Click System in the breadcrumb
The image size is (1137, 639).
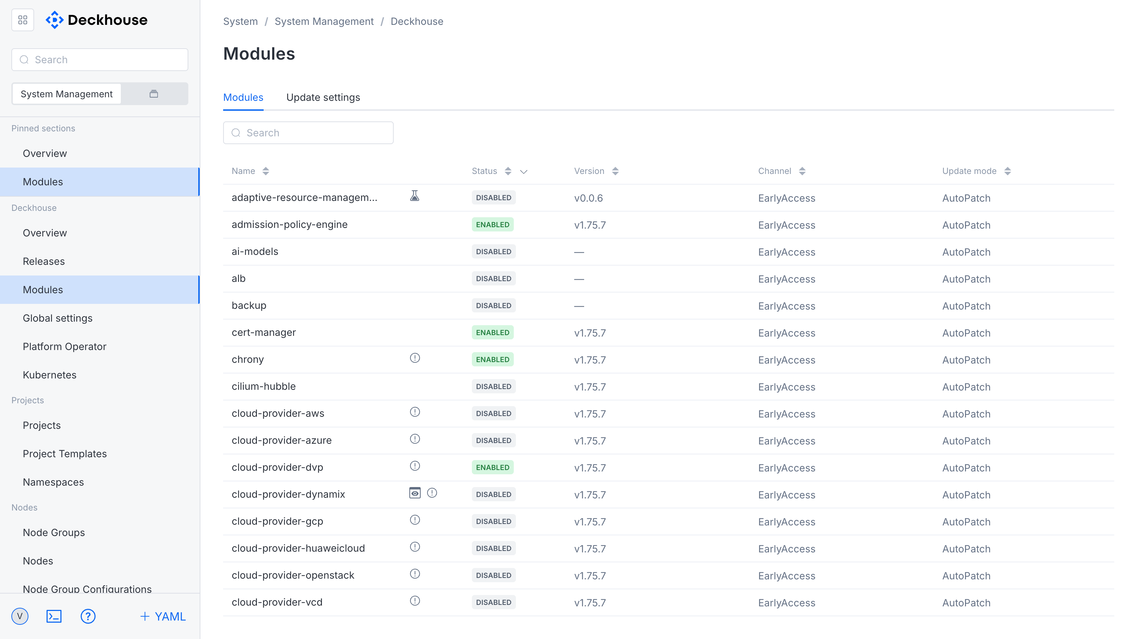pyautogui.click(x=240, y=21)
